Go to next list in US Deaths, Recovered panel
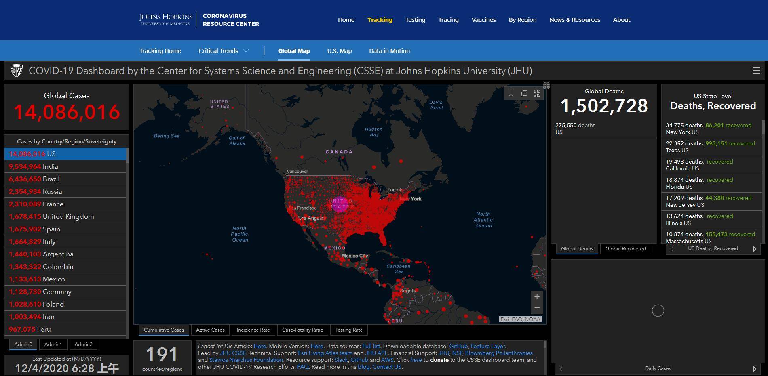The height and width of the screenshot is (376, 768). pyautogui.click(x=754, y=249)
